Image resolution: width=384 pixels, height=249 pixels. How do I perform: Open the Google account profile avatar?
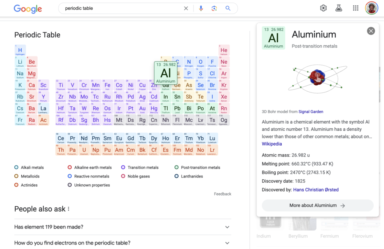coord(371,8)
